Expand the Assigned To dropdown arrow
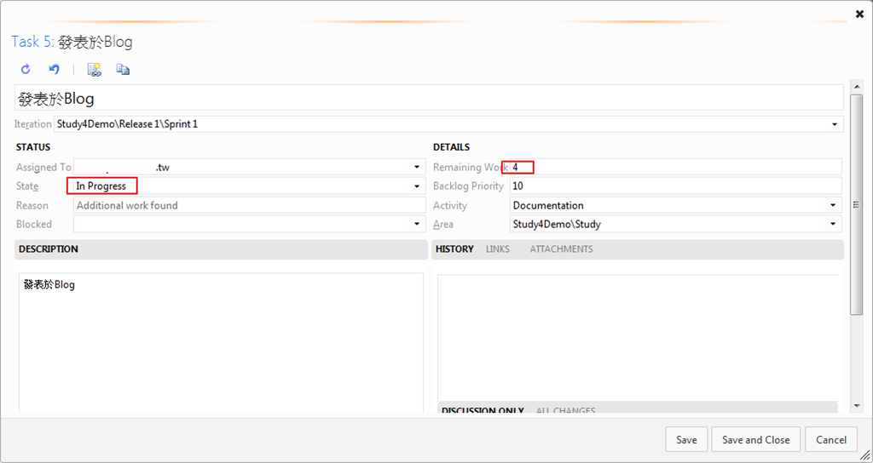Viewport: 873px width, 463px height. (417, 168)
